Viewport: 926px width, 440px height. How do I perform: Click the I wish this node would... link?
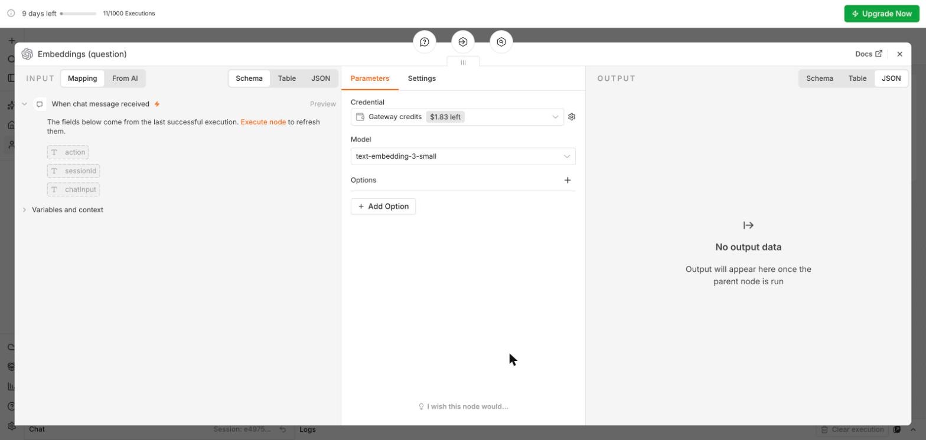click(x=464, y=406)
